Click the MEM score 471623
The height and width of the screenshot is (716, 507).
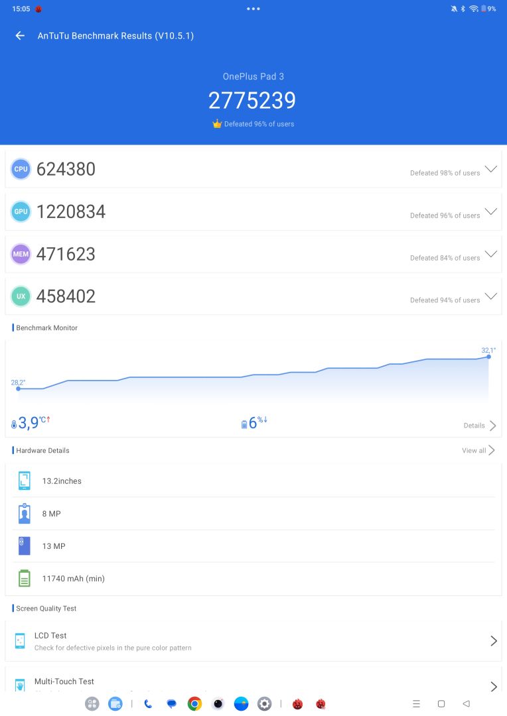point(66,255)
